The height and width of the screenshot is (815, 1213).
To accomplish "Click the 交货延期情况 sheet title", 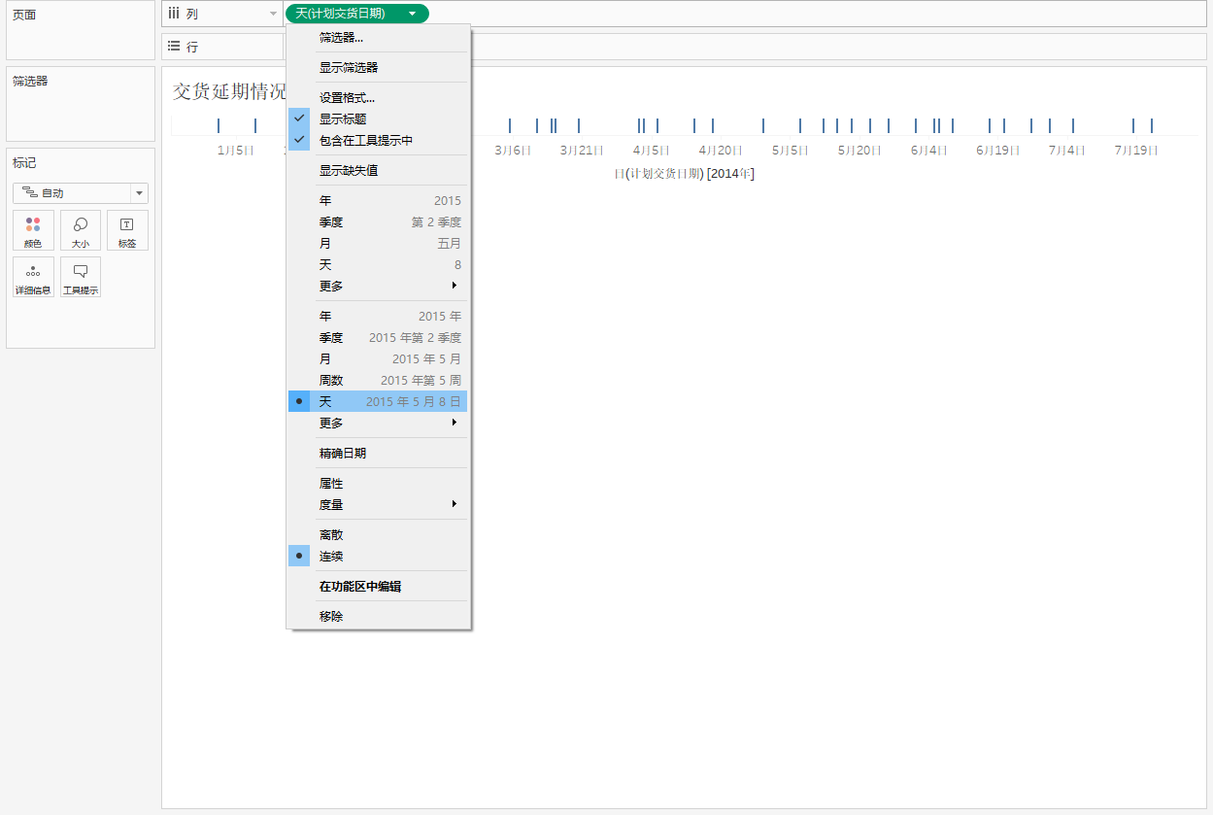I will (229, 91).
